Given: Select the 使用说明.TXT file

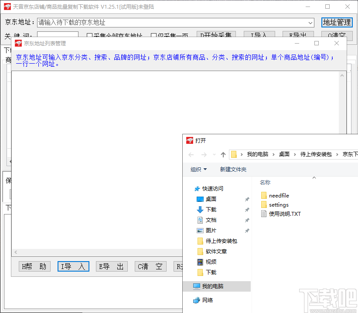Looking at the screenshot, I should 281,214.
